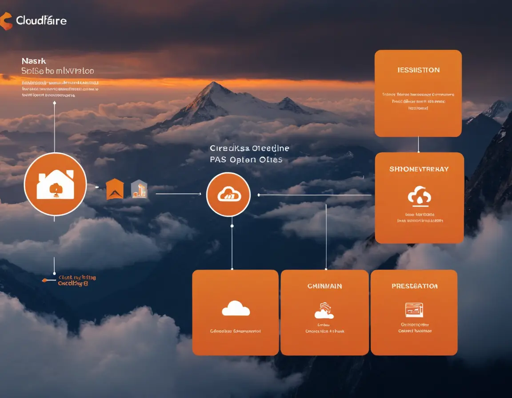Click the 'PAS Optan Ofies' label
This screenshot has width=512, height=398.
[246, 159]
